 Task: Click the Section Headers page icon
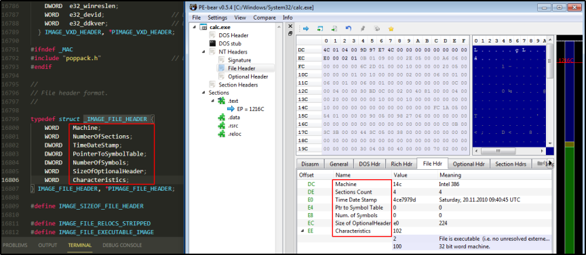(212, 85)
